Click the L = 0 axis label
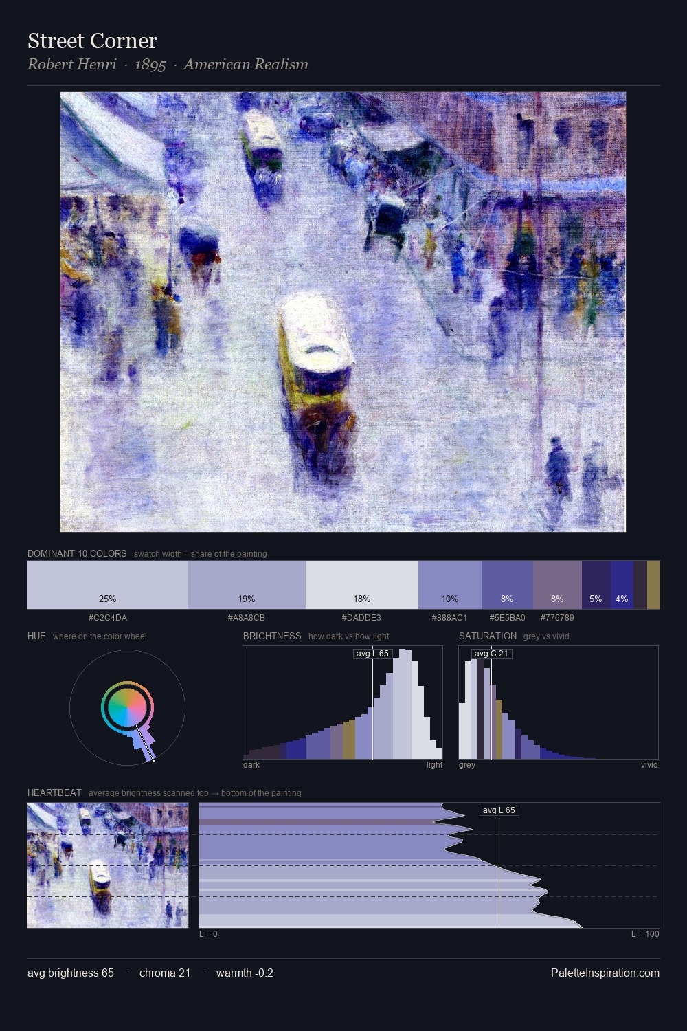This screenshot has width=687, height=1031. coord(208,934)
